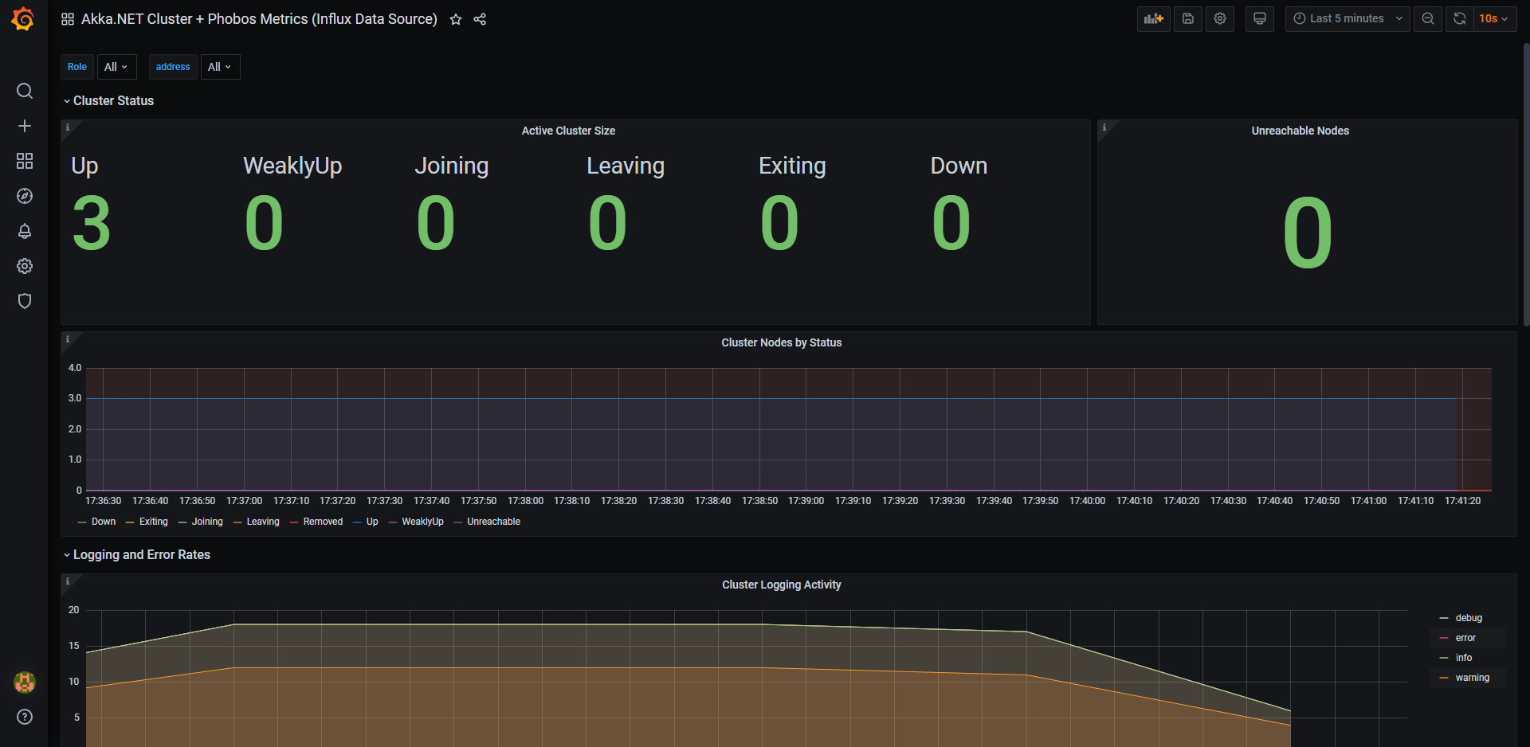Toggle the debug series in logging legend
The height and width of the screenshot is (747, 1530).
(x=1468, y=618)
